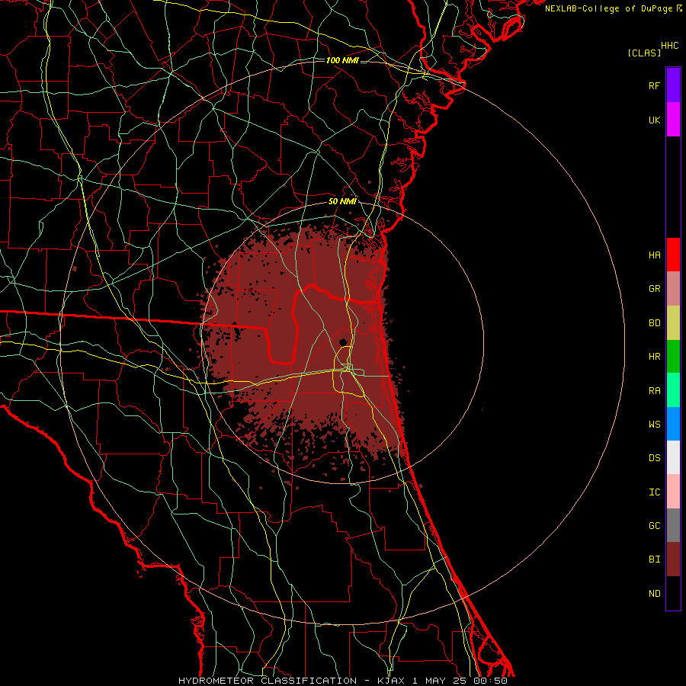Click the DS white legend swatch
The image size is (686, 686).
673,457
